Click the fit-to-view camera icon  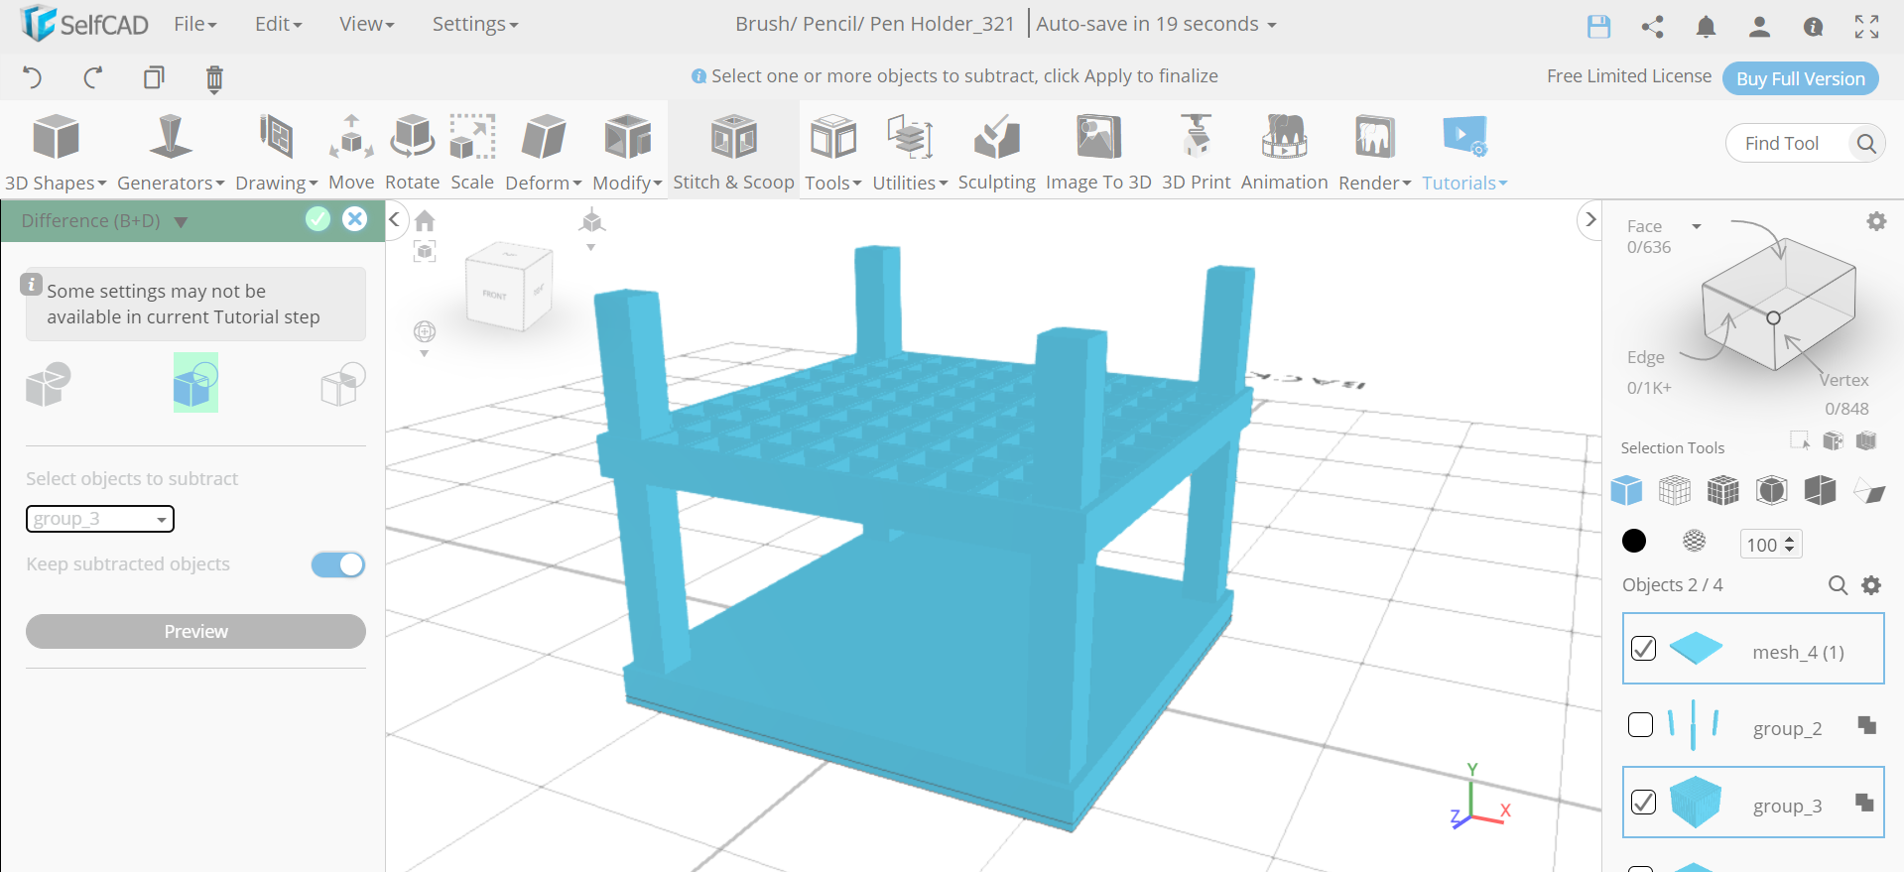(x=425, y=252)
